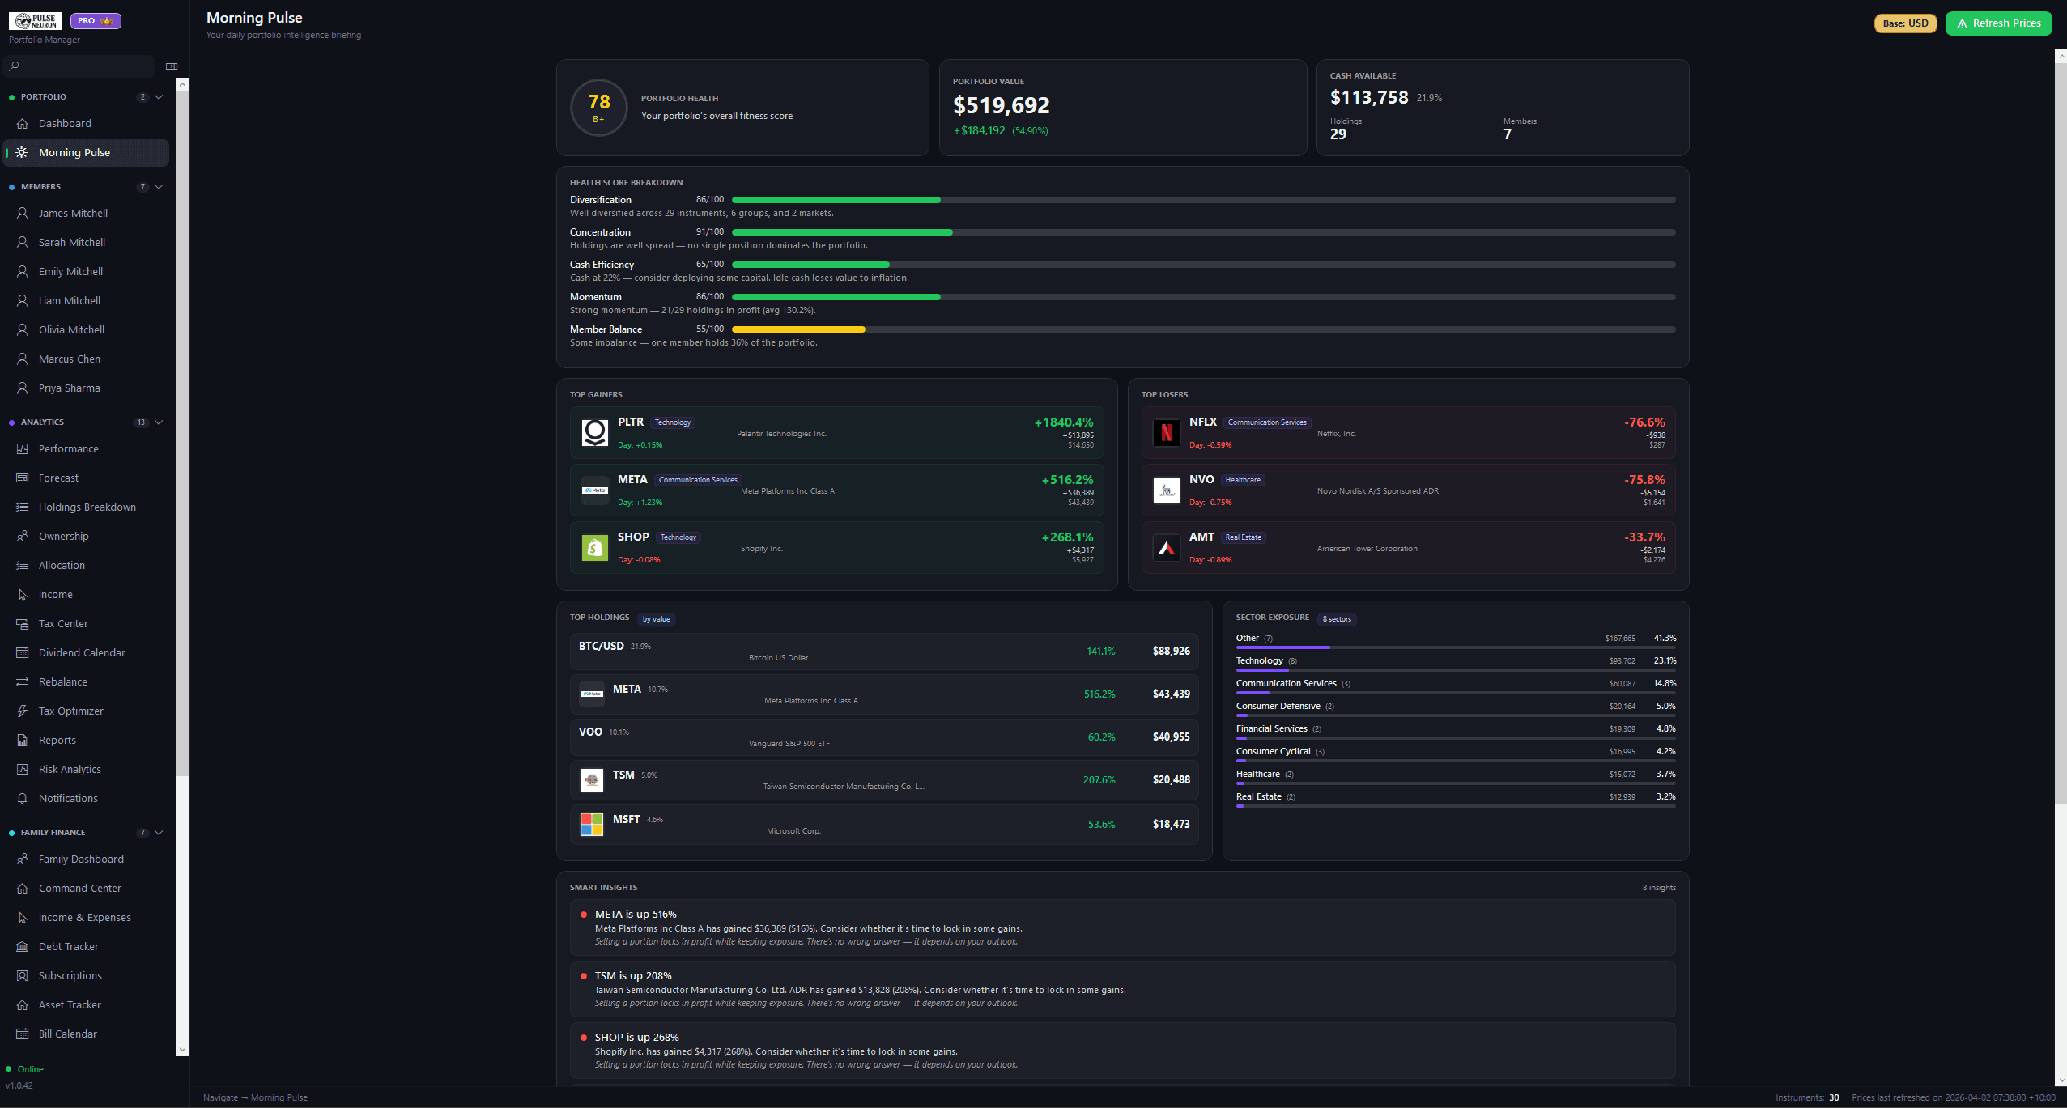2067x1108 pixels.
Task: Click the Diversification score progress bar
Action: 1202,200
